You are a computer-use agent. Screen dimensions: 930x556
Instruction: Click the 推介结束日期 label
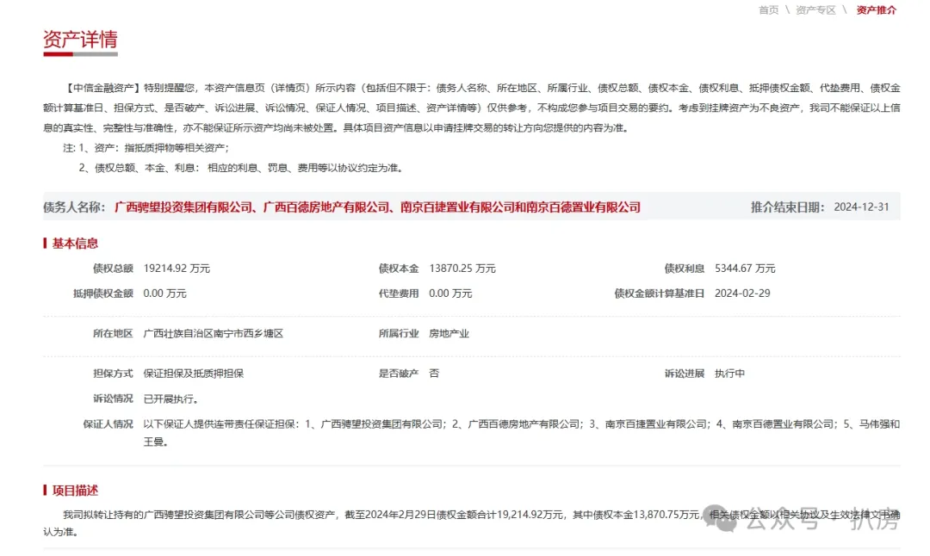(x=788, y=207)
